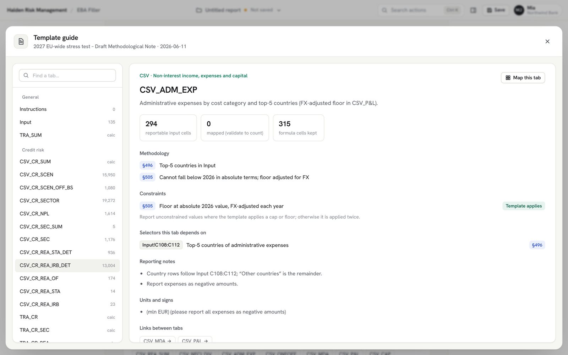
Task: Select the Input tab in the sidebar
Action: (x=67, y=122)
